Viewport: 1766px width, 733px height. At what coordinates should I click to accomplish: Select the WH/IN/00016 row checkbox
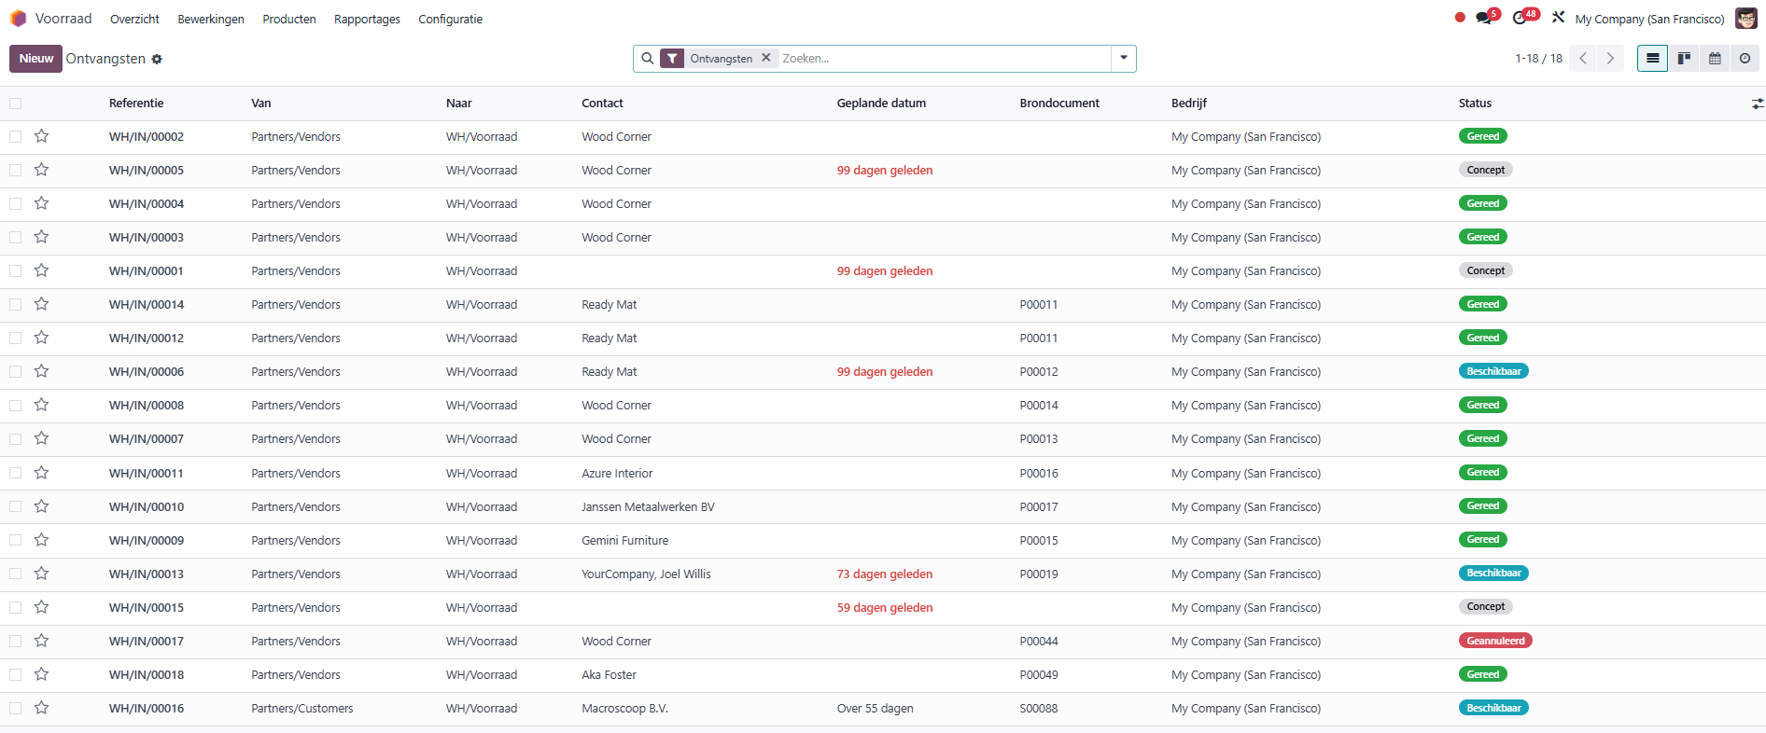(x=15, y=708)
